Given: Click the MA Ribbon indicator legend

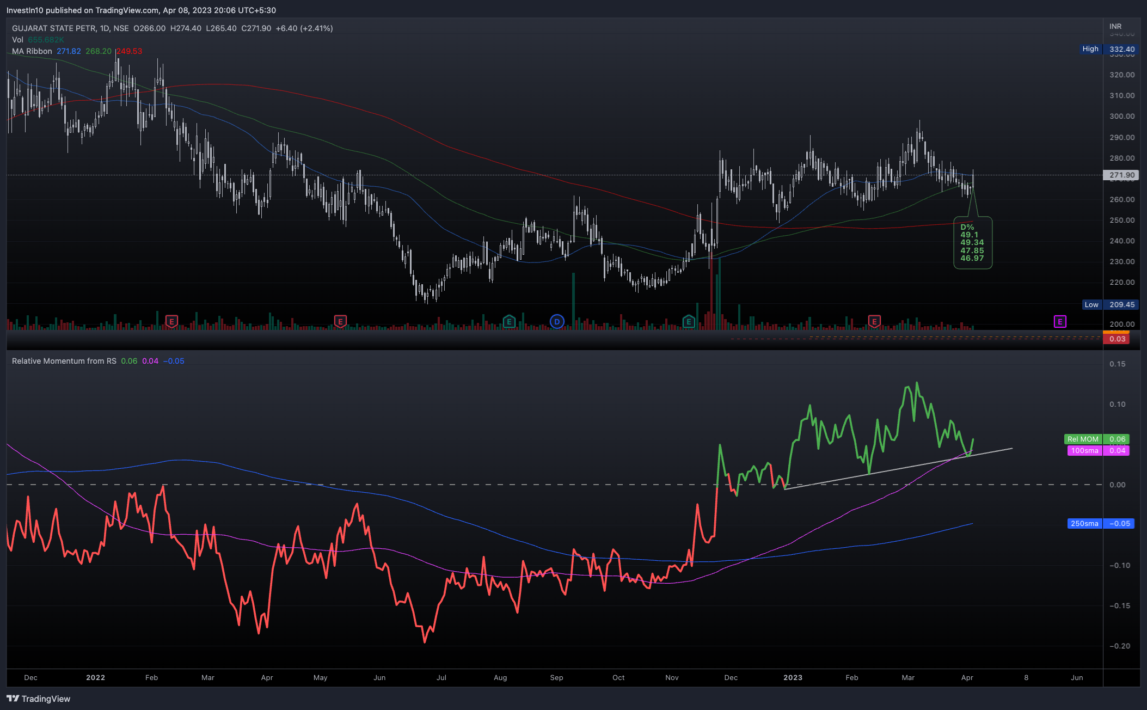Looking at the screenshot, I should point(32,51).
